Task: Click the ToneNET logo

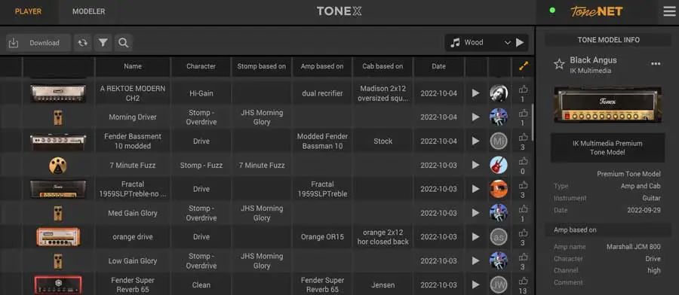Action: (596, 11)
